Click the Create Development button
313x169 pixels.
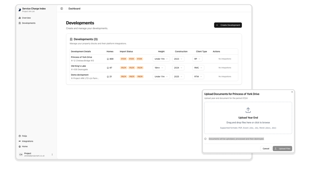point(228,25)
